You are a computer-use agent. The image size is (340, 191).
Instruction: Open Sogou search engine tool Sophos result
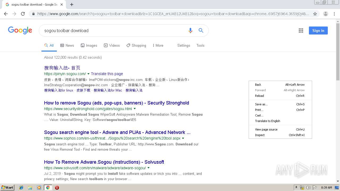point(117,132)
